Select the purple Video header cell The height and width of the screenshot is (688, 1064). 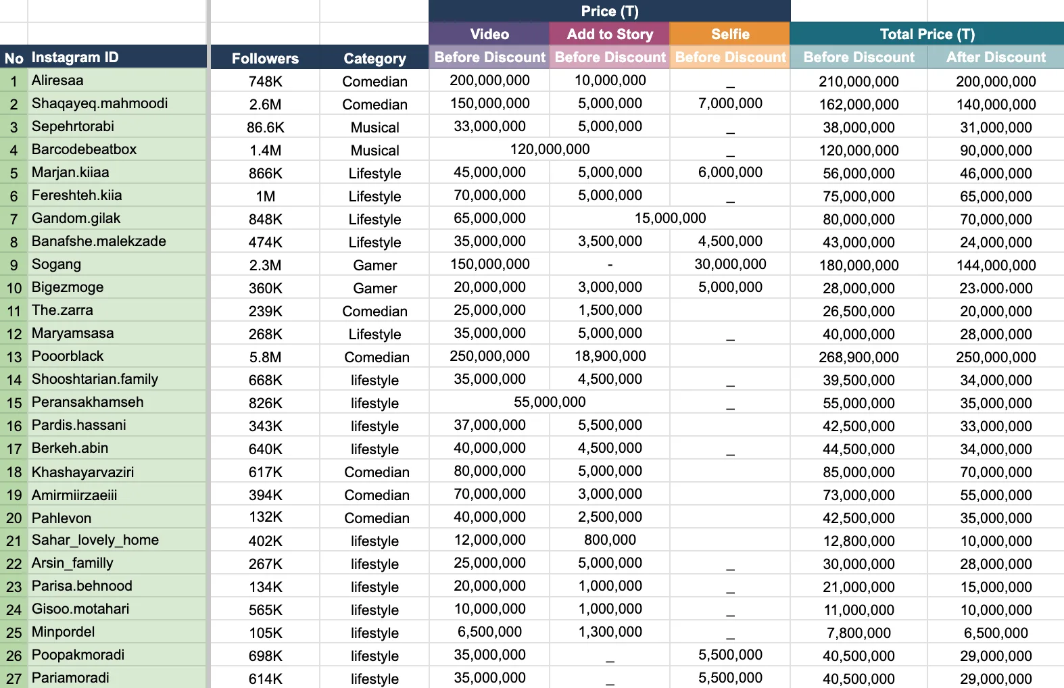coord(489,34)
